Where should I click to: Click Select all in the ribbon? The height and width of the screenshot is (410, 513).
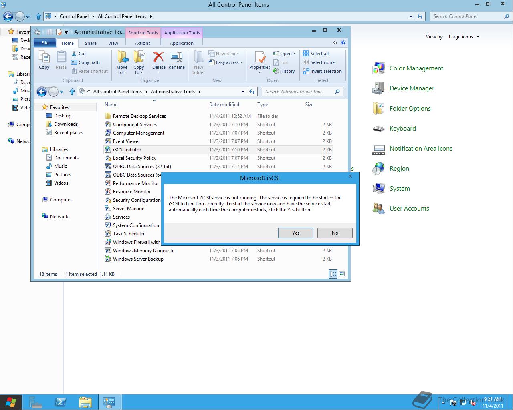[x=316, y=54]
